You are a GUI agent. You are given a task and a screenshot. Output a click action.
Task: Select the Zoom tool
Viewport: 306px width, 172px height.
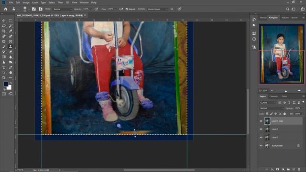4,78
